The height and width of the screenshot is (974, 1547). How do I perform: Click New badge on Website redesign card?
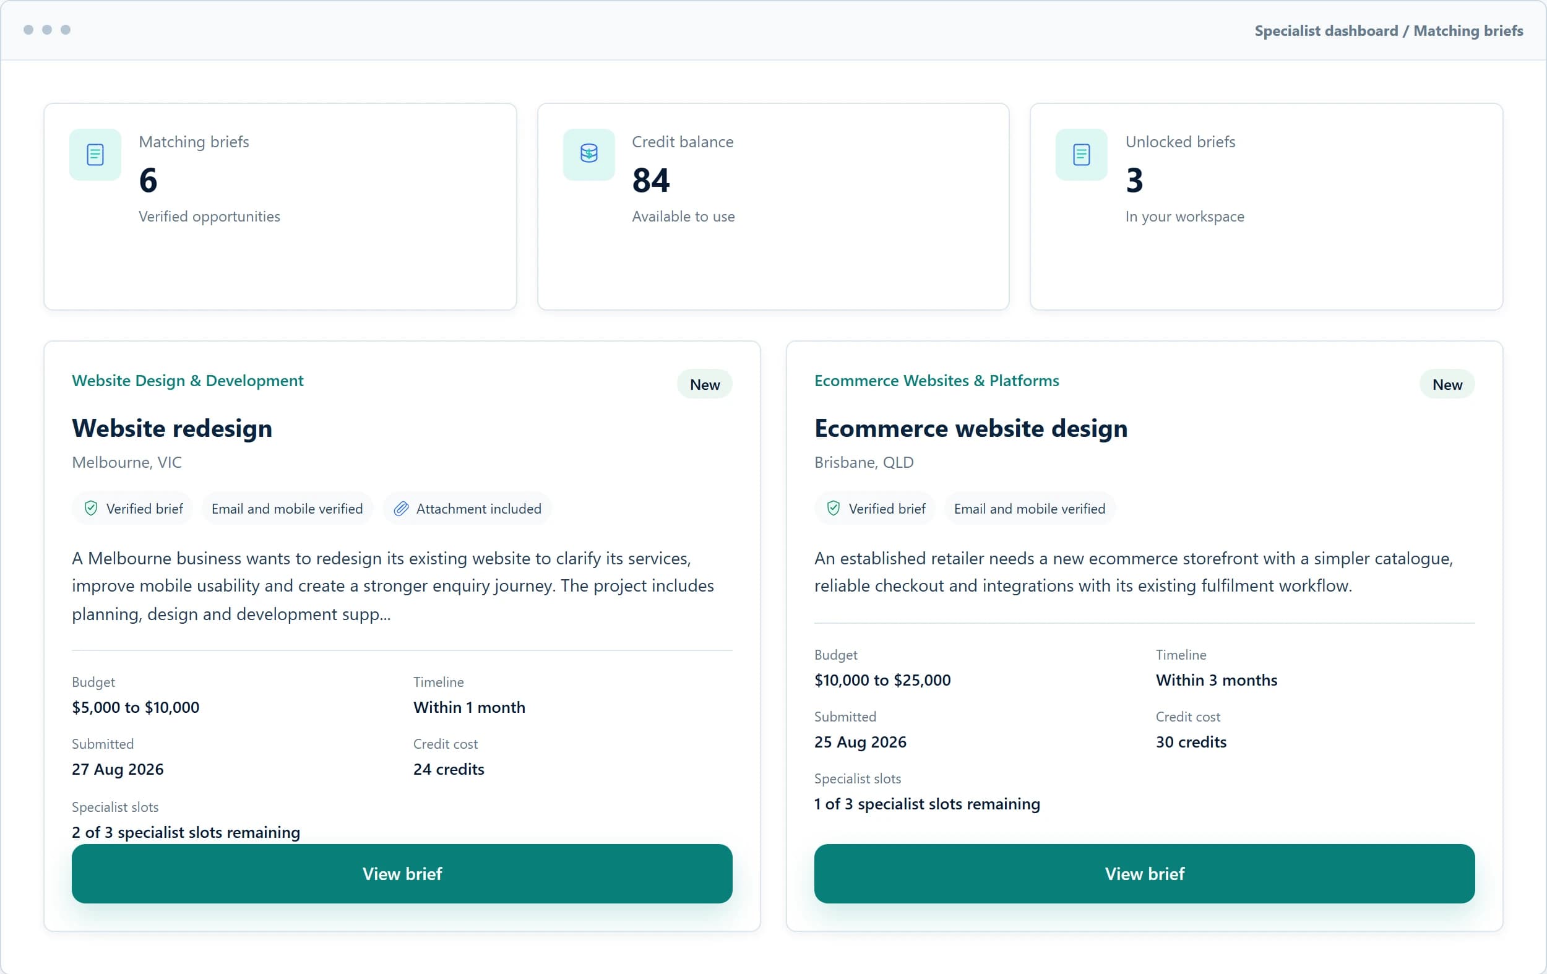(704, 384)
